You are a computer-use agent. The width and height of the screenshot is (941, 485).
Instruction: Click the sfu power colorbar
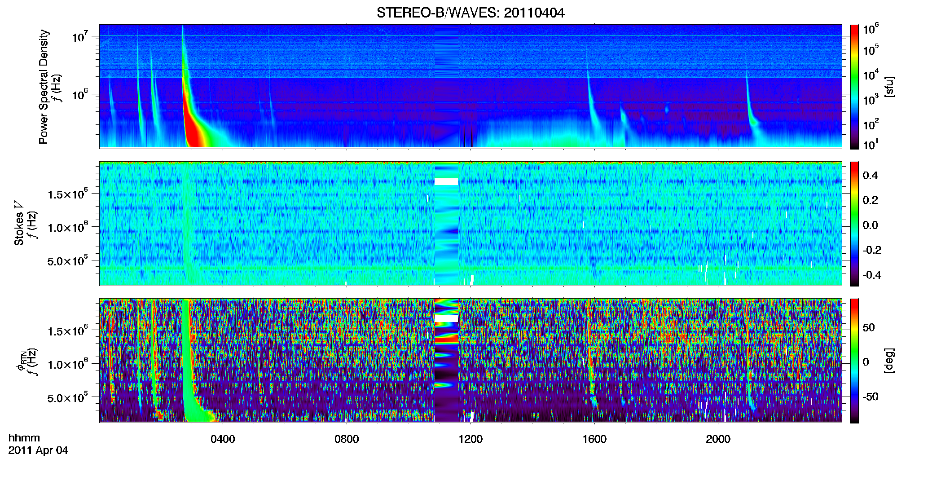[x=854, y=87]
